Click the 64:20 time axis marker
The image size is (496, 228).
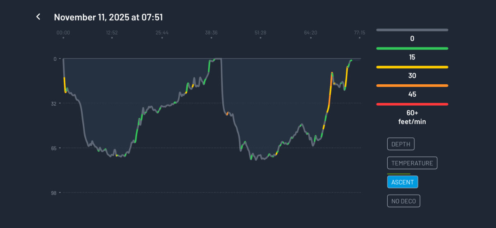(310, 33)
